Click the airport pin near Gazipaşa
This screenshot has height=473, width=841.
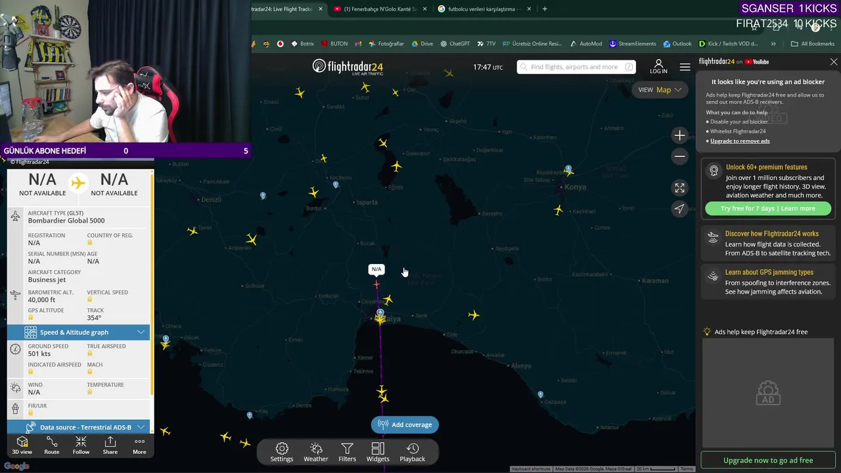pos(540,395)
